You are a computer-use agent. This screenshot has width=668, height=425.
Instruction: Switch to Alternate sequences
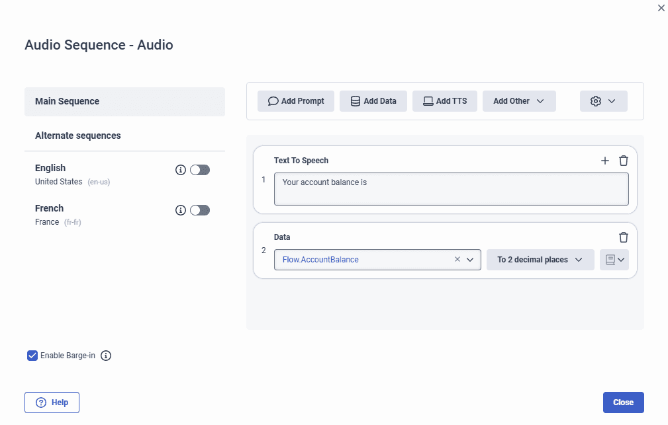coord(77,135)
